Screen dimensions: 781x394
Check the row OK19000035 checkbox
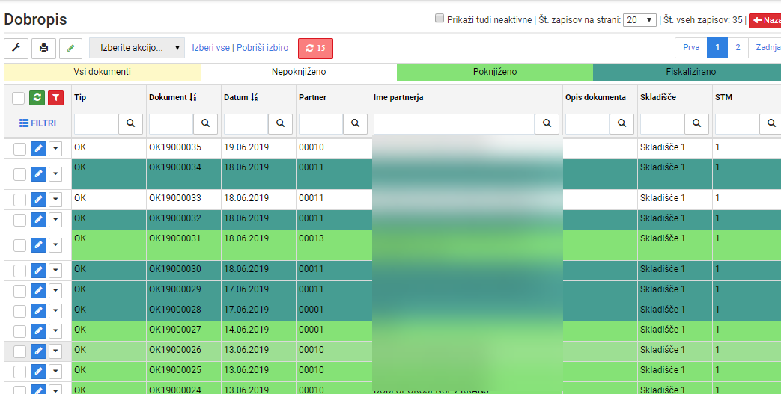[x=19, y=149]
